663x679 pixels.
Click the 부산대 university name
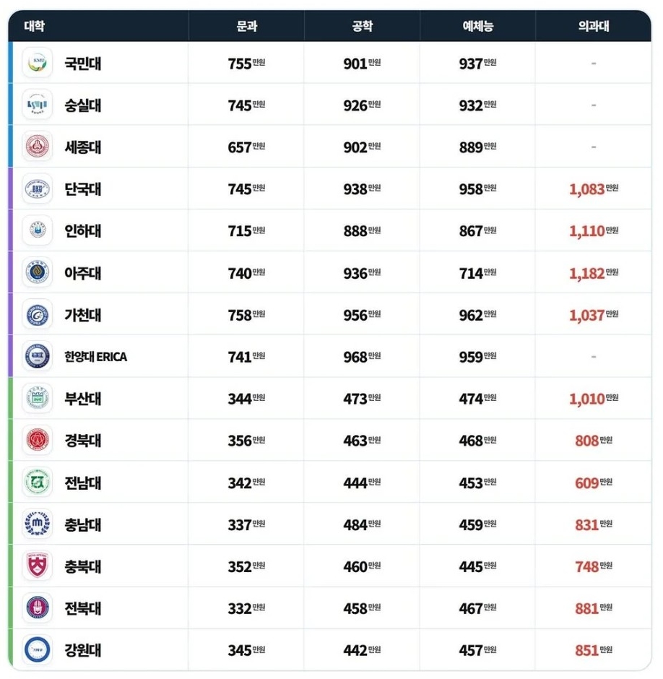tap(83, 399)
